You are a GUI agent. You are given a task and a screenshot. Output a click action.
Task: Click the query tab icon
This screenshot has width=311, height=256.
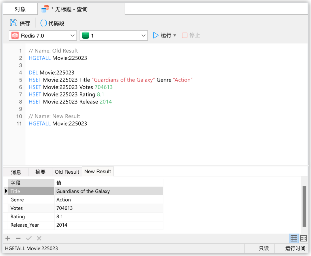click(x=45, y=9)
